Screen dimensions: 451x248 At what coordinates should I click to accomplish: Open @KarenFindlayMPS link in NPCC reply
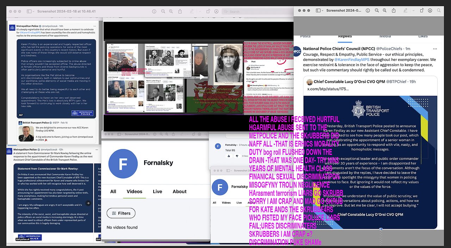[x=352, y=60]
